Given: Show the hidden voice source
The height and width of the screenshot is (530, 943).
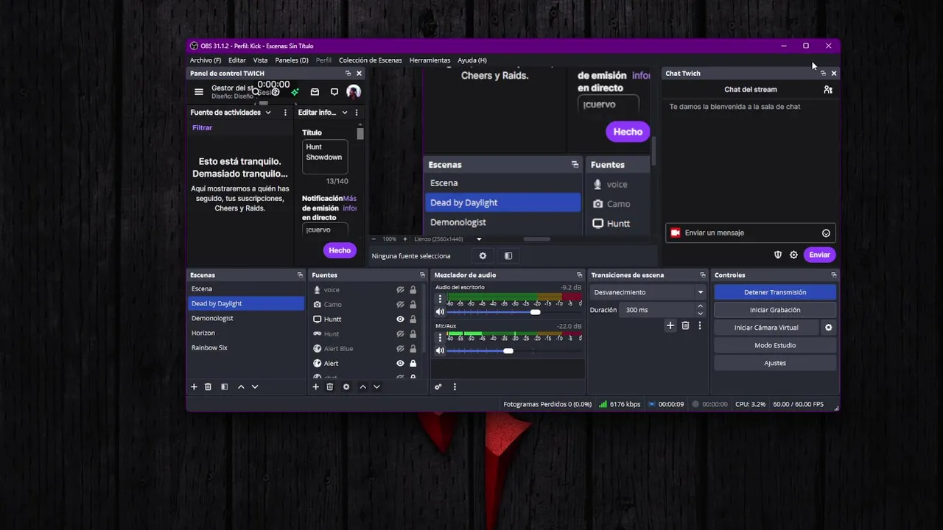Looking at the screenshot, I should coord(400,290).
